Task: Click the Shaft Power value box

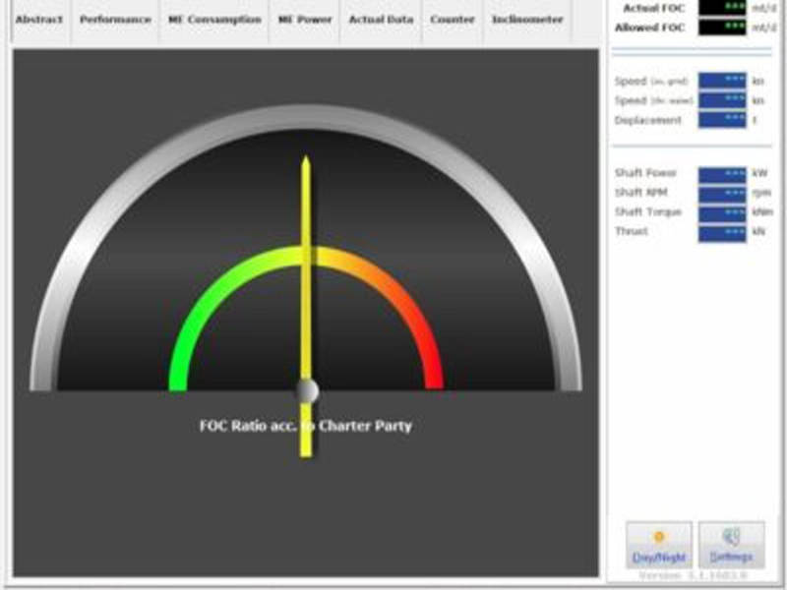Action: (x=722, y=175)
